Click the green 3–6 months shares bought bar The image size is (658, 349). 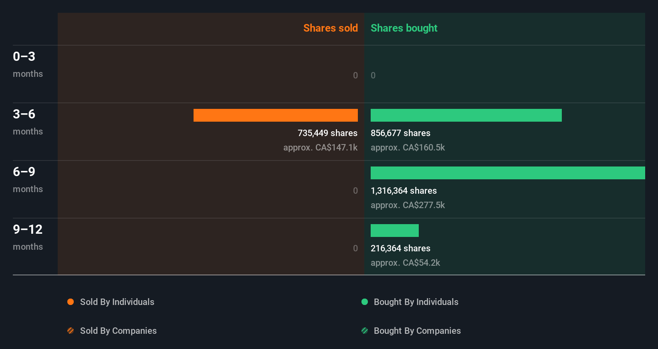466,115
